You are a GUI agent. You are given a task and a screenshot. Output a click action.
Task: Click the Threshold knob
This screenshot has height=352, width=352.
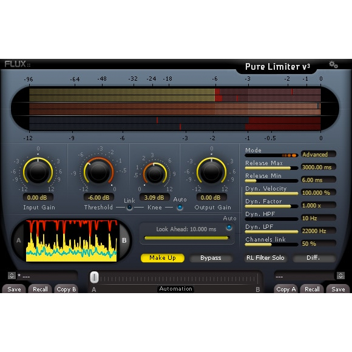pos(98,172)
